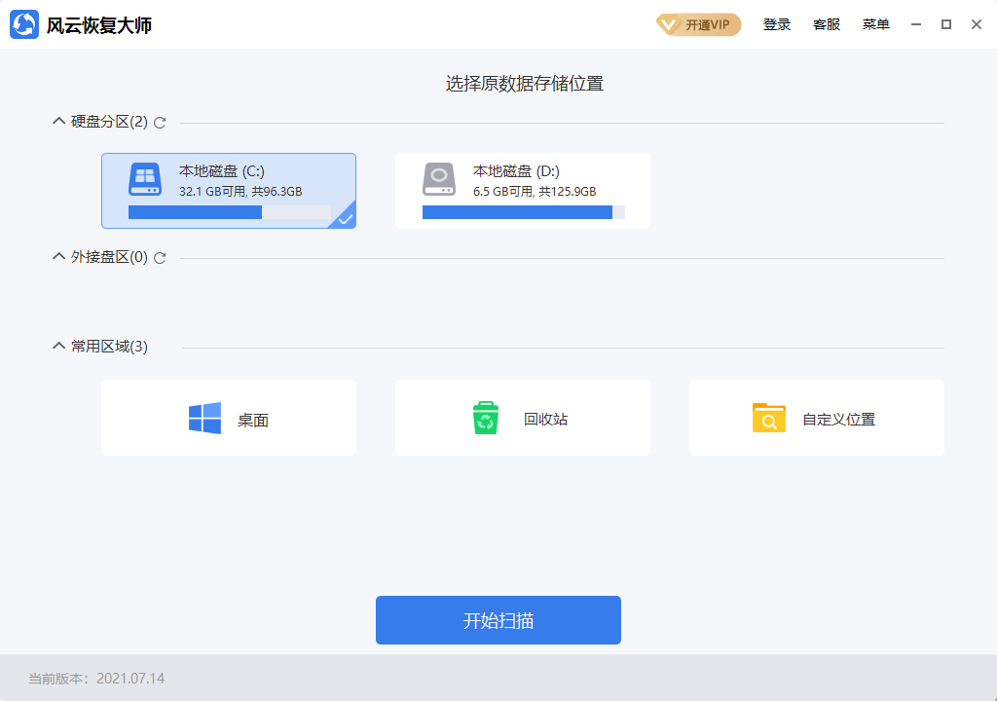
Task: Click the 开通VIP badge
Action: click(x=697, y=24)
